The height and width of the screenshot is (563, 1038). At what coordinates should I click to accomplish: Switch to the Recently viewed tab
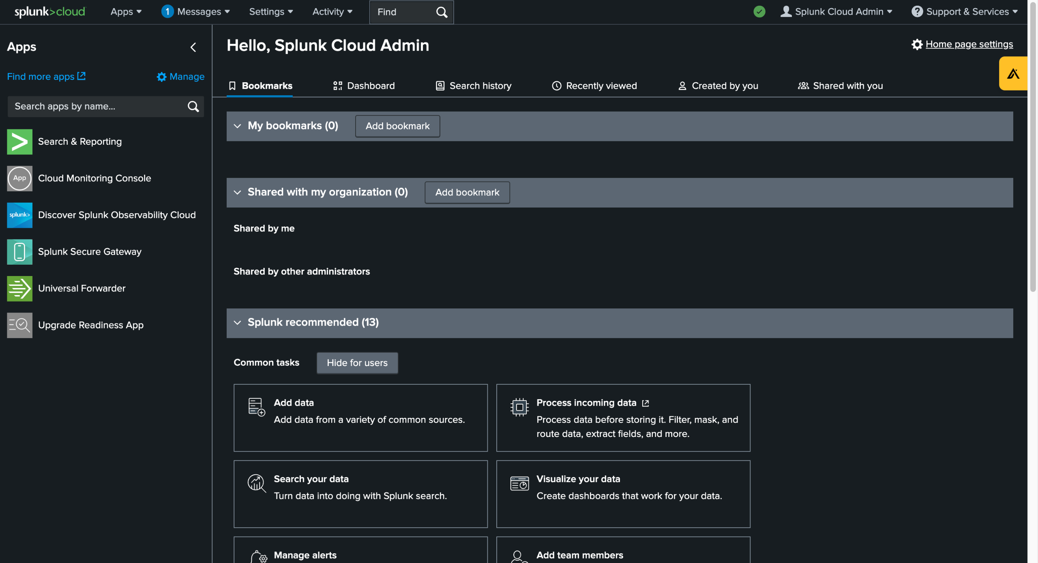(x=594, y=86)
